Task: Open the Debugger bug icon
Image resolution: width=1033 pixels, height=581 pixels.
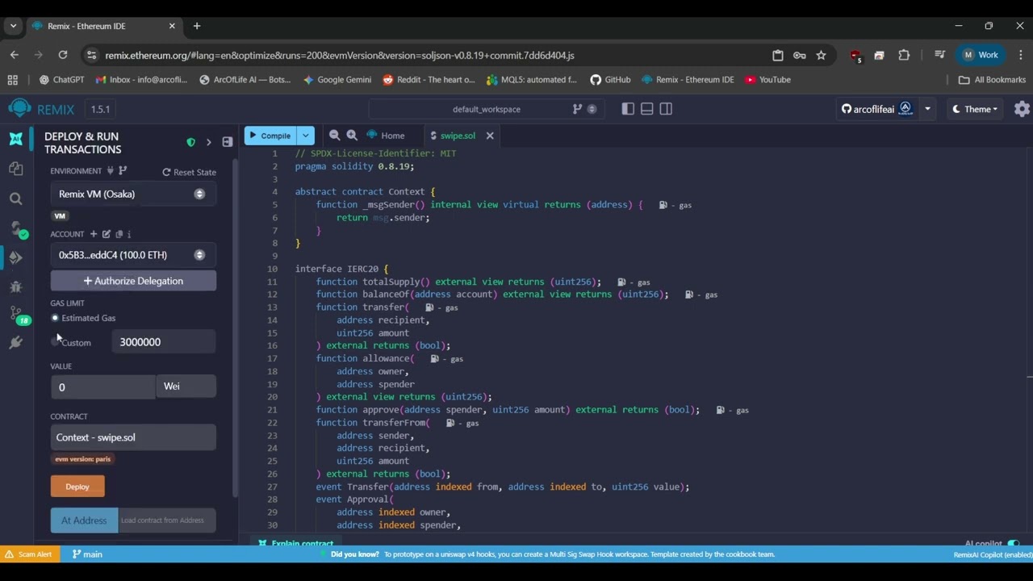Action: 15,286
